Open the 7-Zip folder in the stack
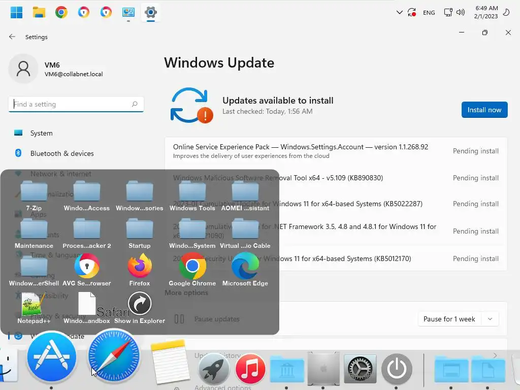 (x=34, y=196)
